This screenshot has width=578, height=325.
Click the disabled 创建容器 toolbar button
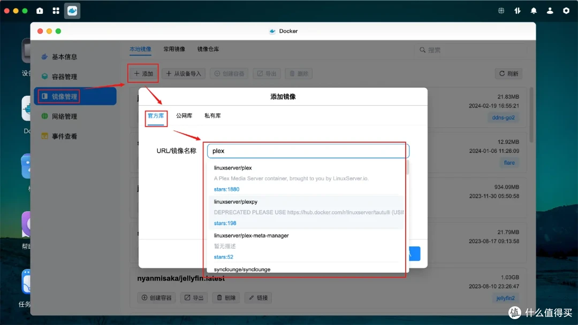(x=229, y=74)
